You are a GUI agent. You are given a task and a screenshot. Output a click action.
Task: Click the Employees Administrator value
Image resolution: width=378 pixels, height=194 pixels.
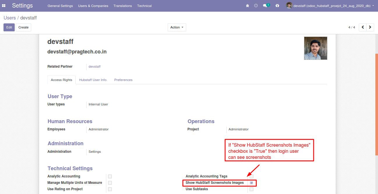click(98, 129)
